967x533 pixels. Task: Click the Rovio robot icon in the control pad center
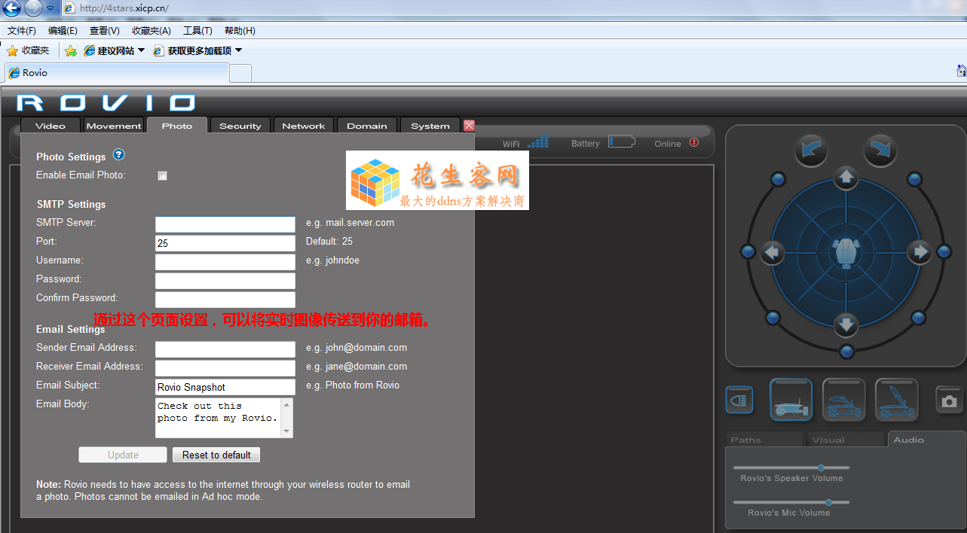845,253
